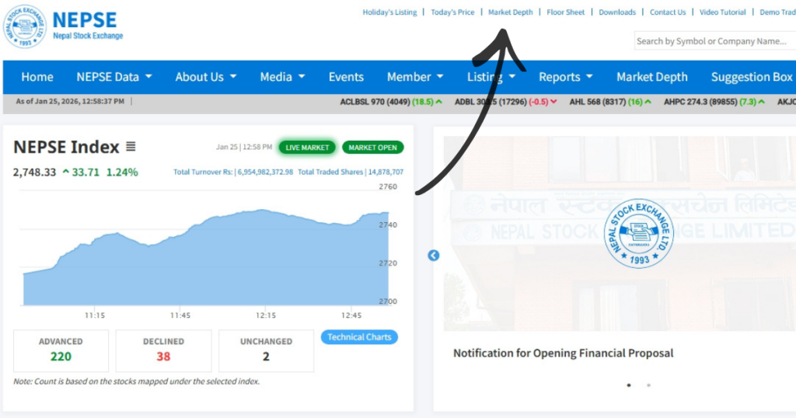Open the Floor Sheet link
796x418 pixels.
point(566,12)
